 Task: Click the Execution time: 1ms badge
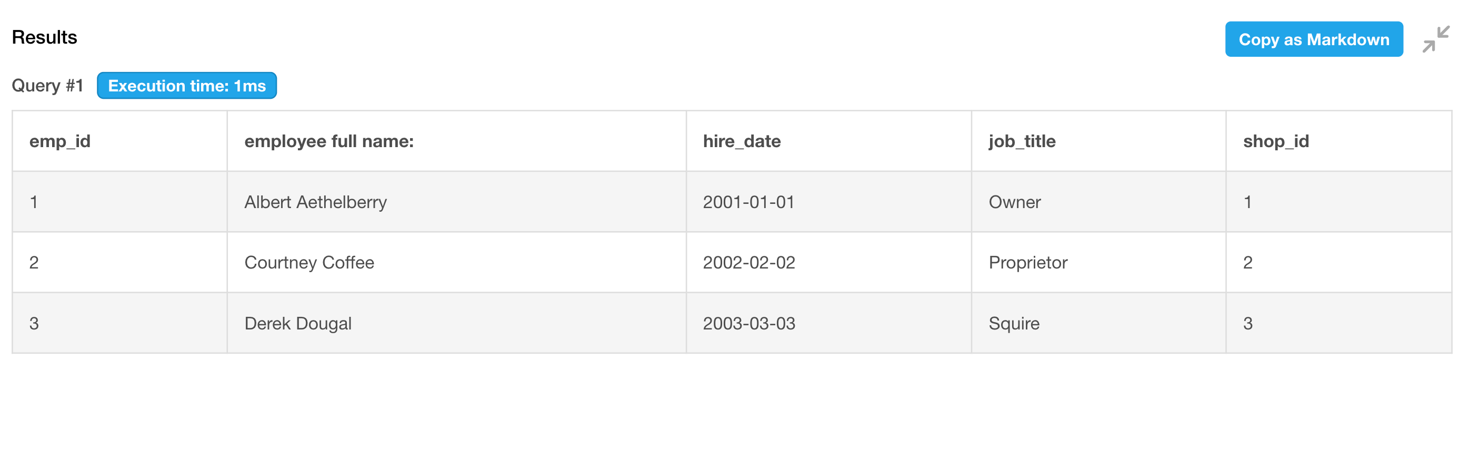pos(186,86)
